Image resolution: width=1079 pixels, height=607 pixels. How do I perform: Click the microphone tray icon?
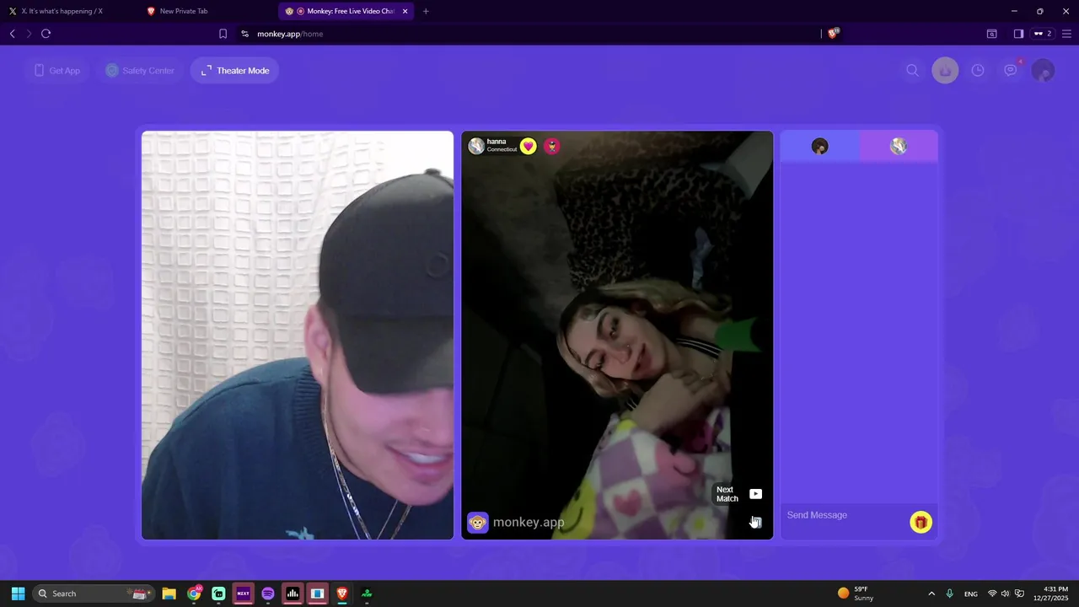click(950, 594)
